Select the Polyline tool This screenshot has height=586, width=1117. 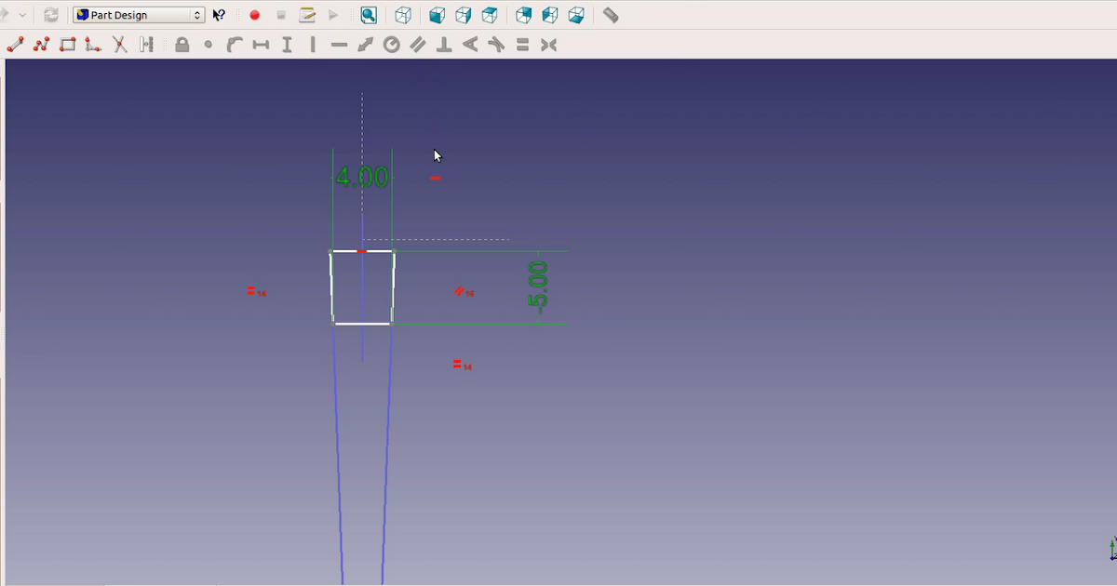pyautogui.click(x=40, y=44)
